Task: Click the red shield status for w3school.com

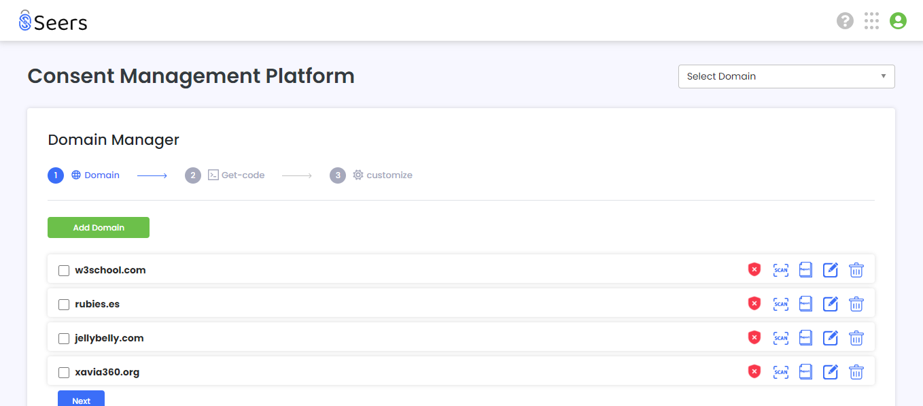Action: 754,270
